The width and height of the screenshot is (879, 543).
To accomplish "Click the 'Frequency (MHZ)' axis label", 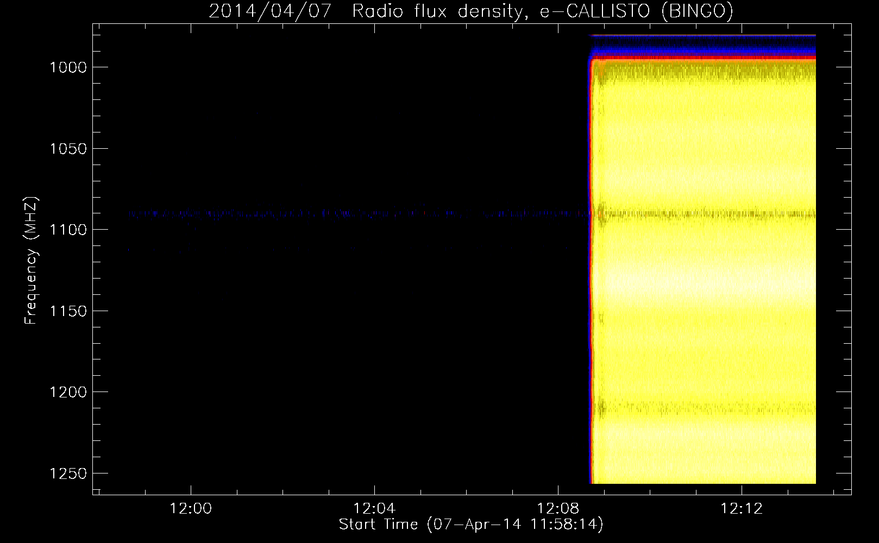I will point(31,260).
